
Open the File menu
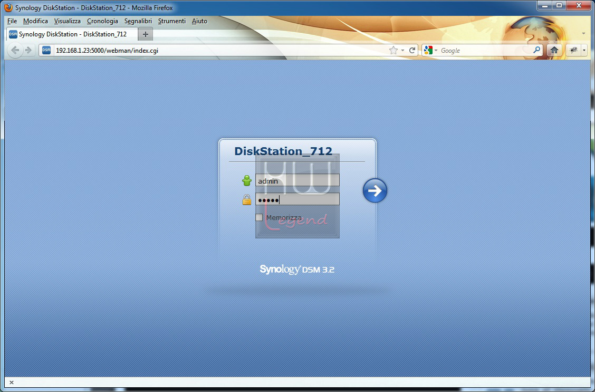(12, 21)
